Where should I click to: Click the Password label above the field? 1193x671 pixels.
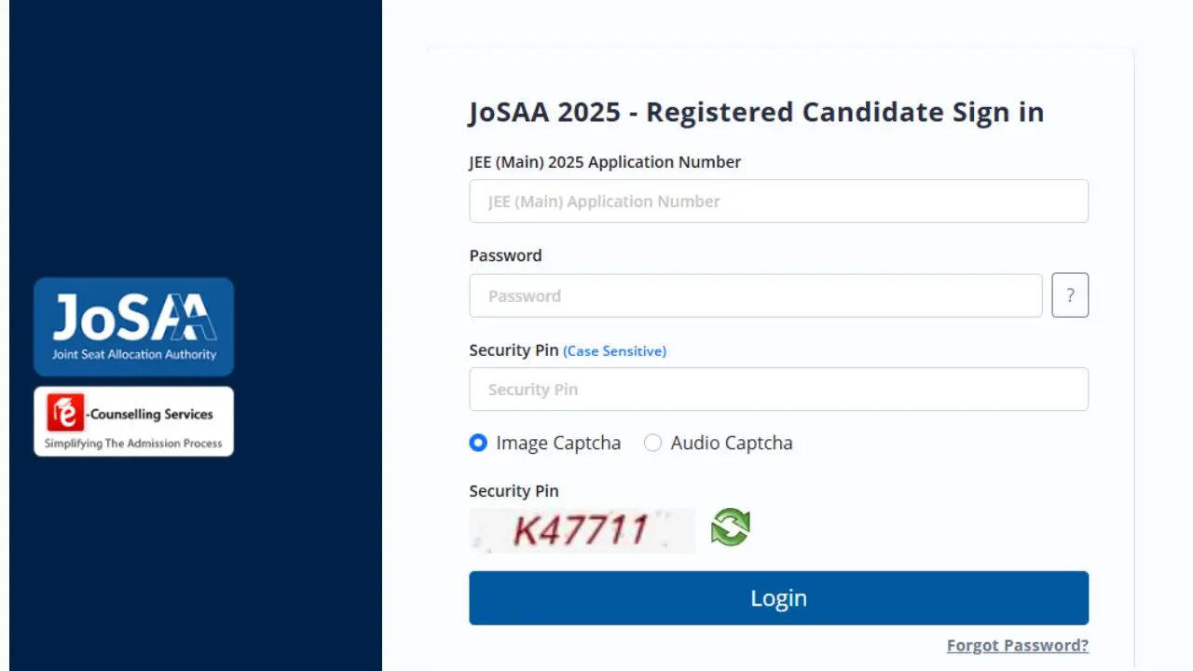[x=505, y=255]
